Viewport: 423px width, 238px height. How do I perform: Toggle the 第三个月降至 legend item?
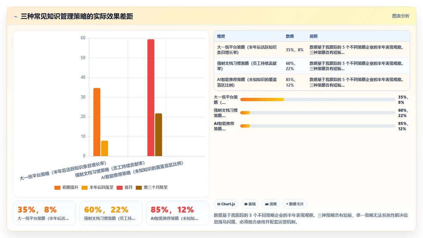coord(152,187)
